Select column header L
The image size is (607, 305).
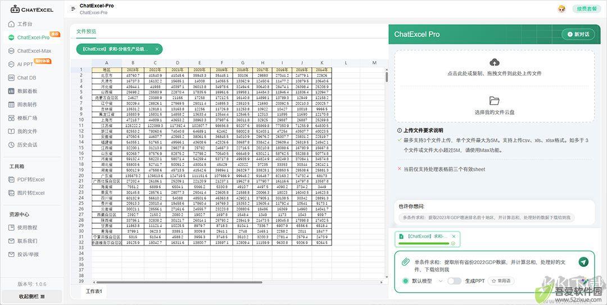(346, 63)
